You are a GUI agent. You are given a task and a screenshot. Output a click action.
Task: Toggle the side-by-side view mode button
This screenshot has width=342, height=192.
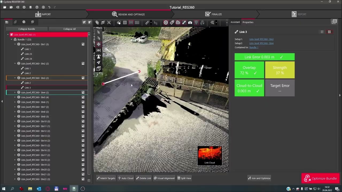[131, 23]
